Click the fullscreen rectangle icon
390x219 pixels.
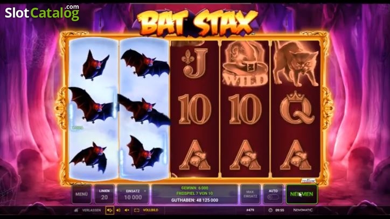coord(136,210)
